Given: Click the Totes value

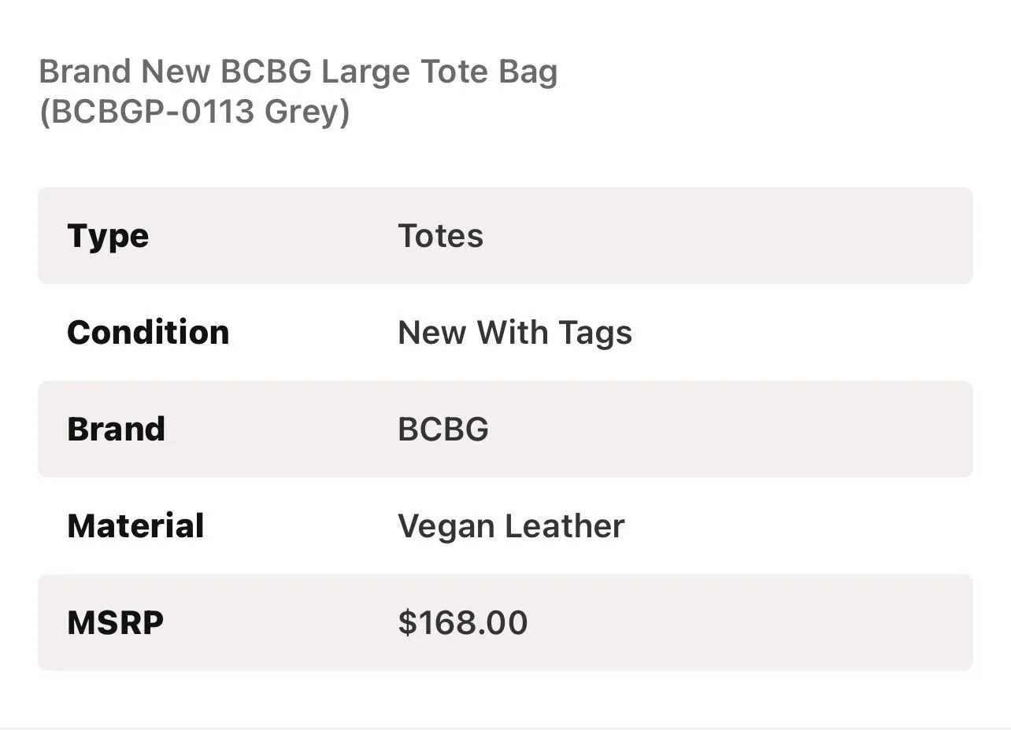Looking at the screenshot, I should coord(441,236).
